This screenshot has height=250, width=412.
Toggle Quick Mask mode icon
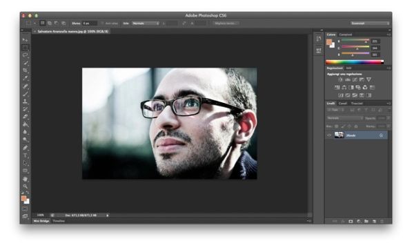(25, 209)
